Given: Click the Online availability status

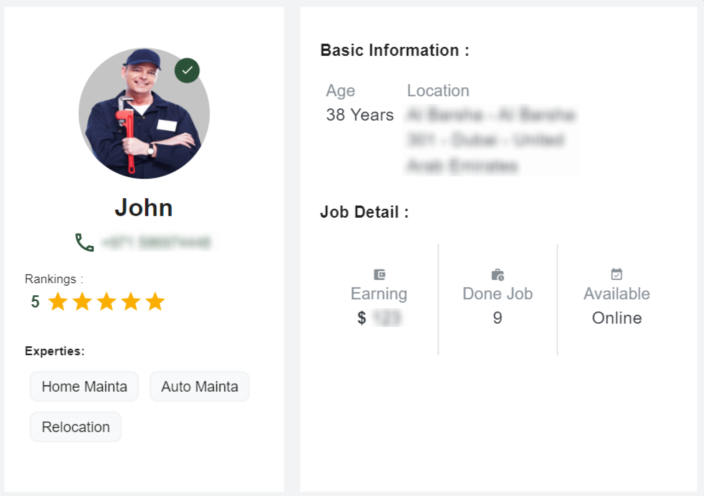Looking at the screenshot, I should coord(617,318).
